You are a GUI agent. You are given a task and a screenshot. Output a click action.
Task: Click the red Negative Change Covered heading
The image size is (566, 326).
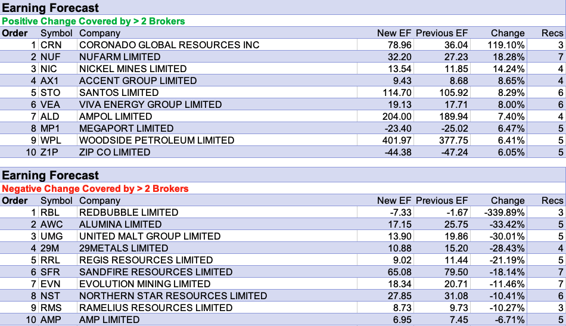[x=95, y=189]
